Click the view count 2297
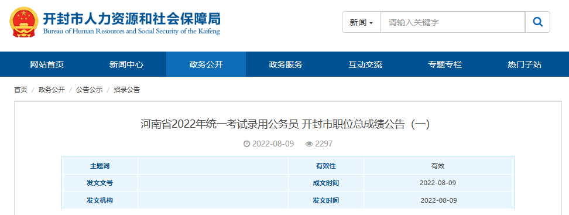Screen dimensions: 569x215 point(324,144)
